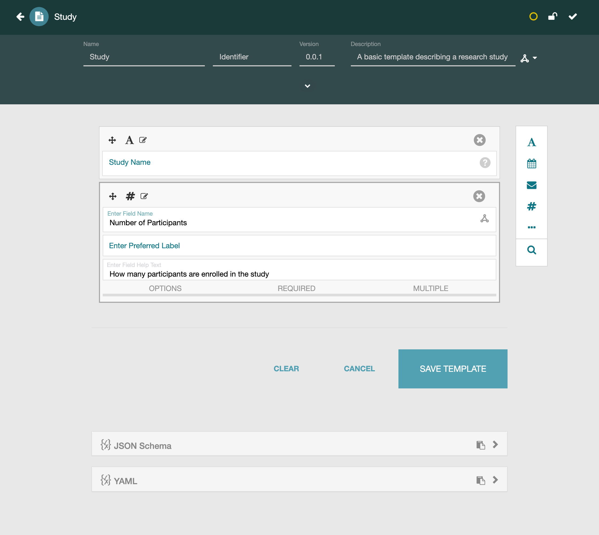599x535 pixels.
Task: Edit the Number of Participants field name
Action: click(299, 220)
